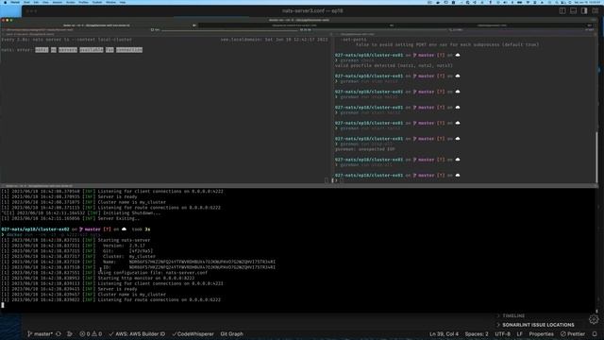Click the nats-server3.conf window title
This screenshot has width=604, height=340.
(312, 10)
